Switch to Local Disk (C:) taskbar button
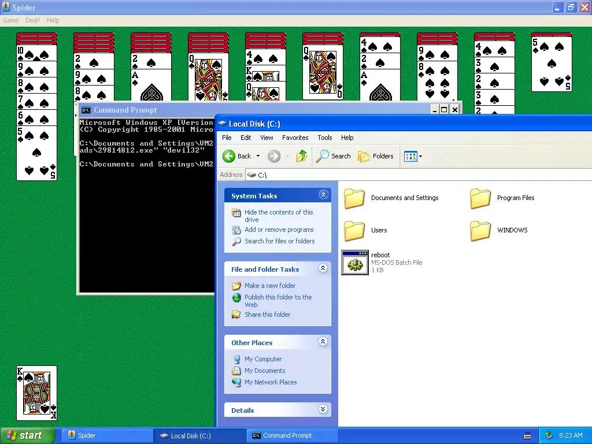592x444 pixels. click(199, 435)
